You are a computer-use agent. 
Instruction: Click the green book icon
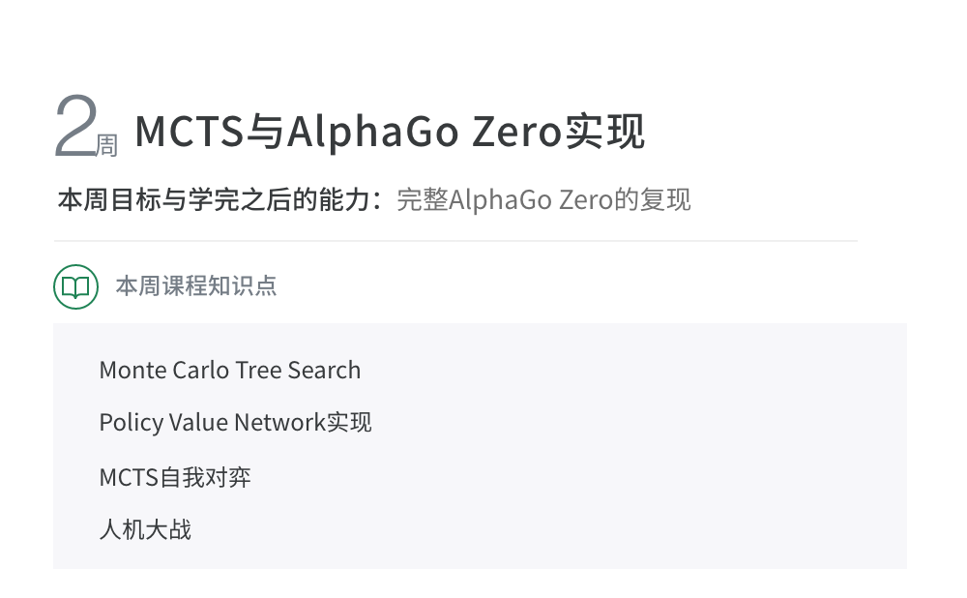75,286
